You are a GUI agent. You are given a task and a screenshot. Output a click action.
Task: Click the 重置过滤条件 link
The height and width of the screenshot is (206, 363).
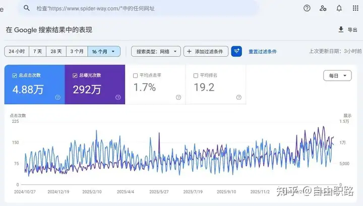(263, 51)
